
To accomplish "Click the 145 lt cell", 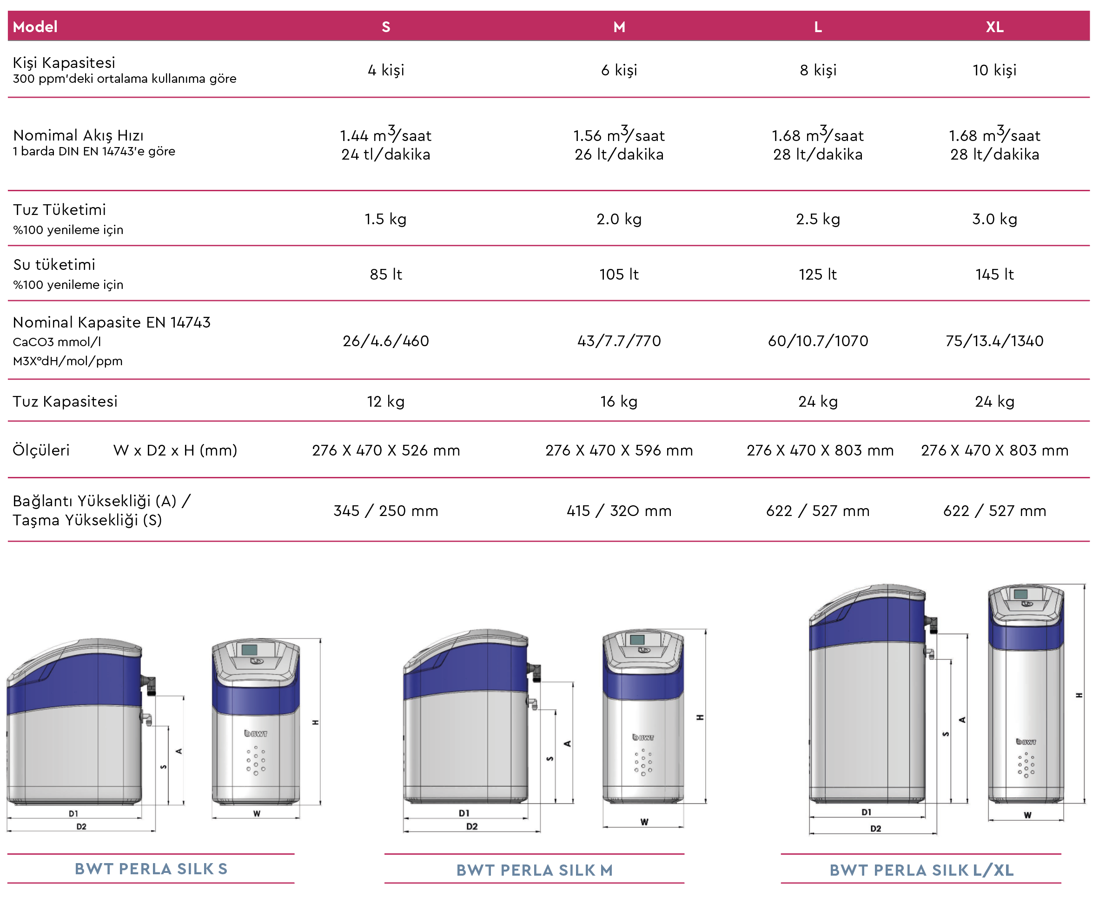I will pyautogui.click(x=994, y=274).
